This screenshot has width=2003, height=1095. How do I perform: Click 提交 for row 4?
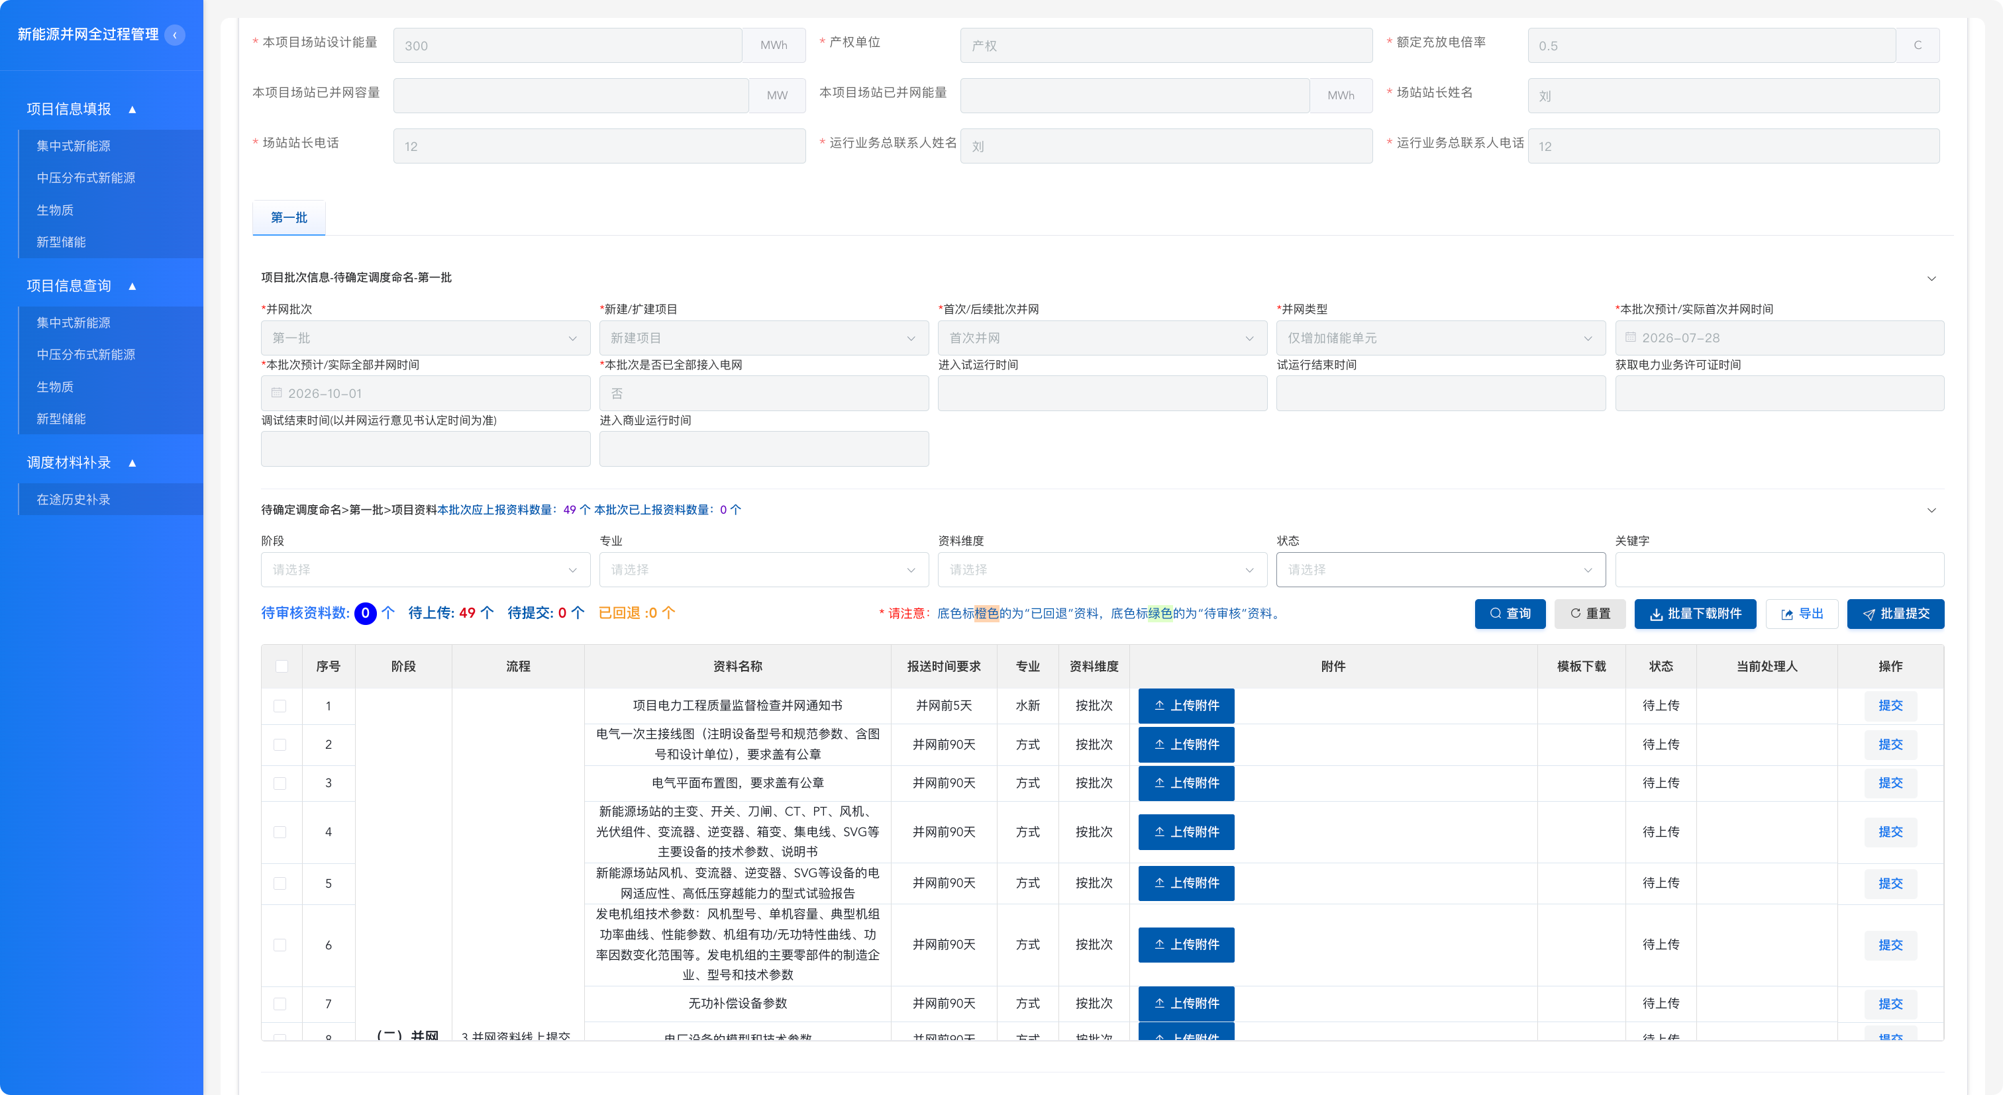[x=1890, y=832]
